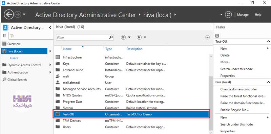This screenshot has height=134, width=271.
Task: Switch to list view in the navigation pane
Action: coord(5,36)
